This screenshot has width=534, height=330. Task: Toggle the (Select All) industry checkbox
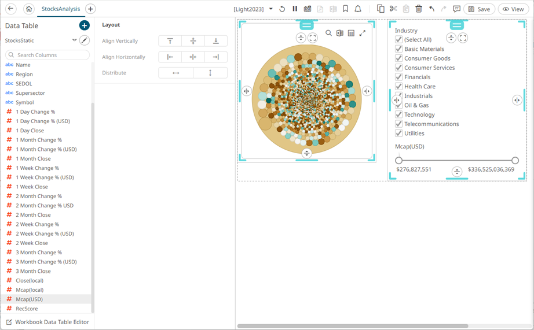(398, 40)
